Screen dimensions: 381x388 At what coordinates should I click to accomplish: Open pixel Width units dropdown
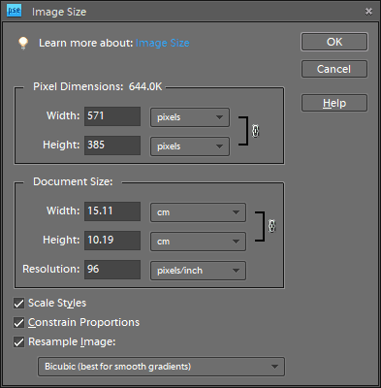190,117
